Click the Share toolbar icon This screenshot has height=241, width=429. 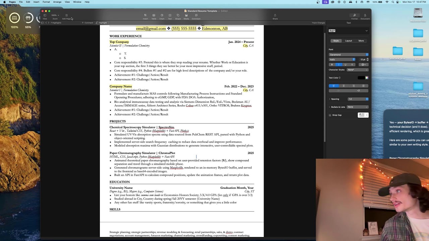point(275,15)
